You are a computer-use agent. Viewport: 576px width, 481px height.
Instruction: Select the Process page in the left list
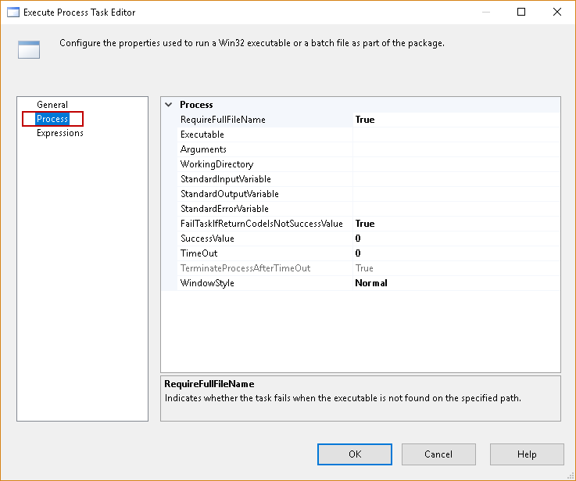point(52,119)
